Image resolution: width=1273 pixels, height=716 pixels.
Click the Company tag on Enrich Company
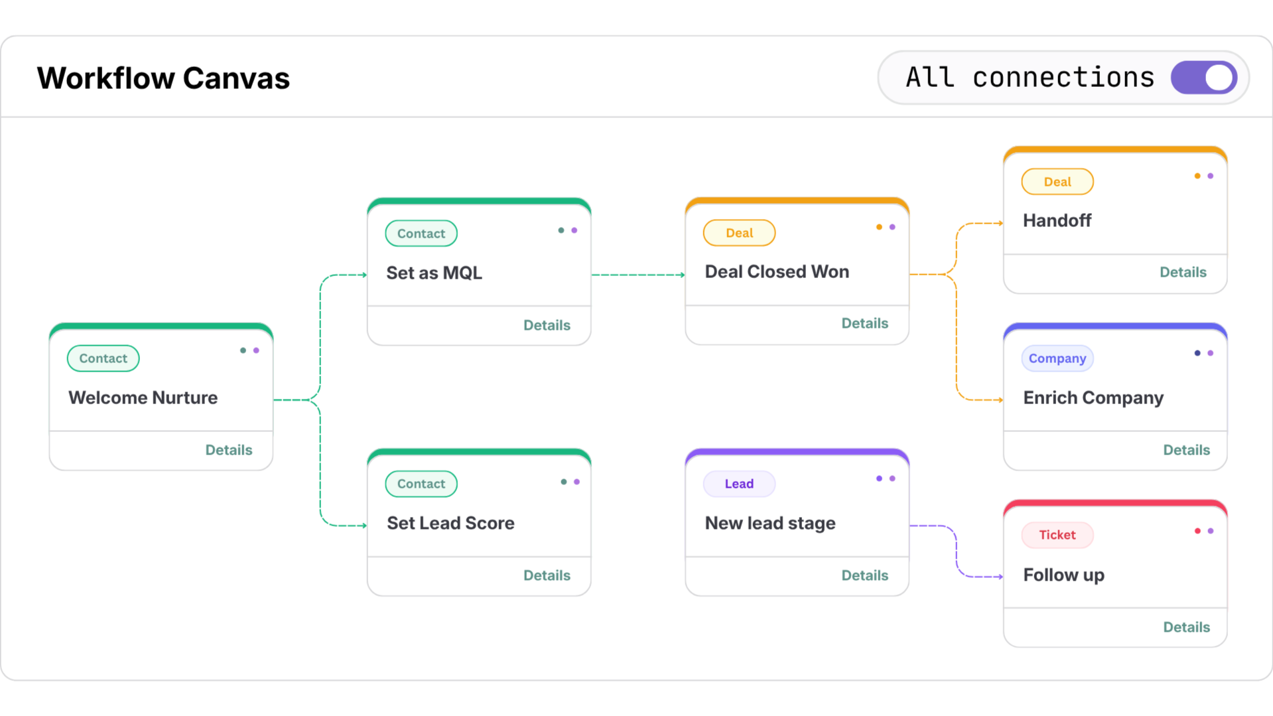(x=1057, y=358)
